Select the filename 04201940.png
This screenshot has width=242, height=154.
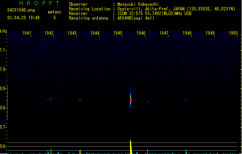tap(21, 10)
